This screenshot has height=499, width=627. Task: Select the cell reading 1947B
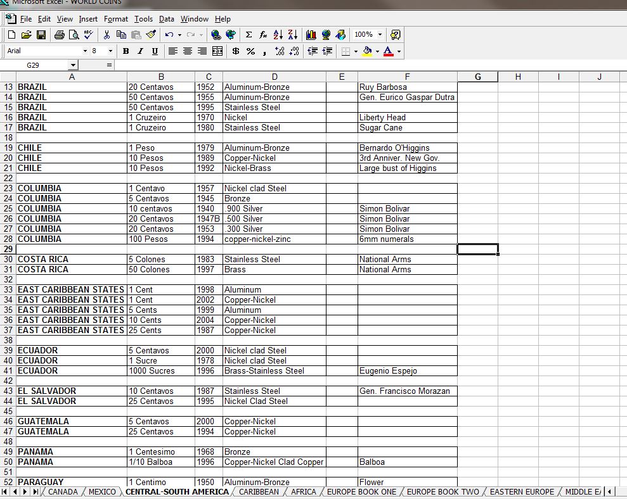[x=209, y=219]
